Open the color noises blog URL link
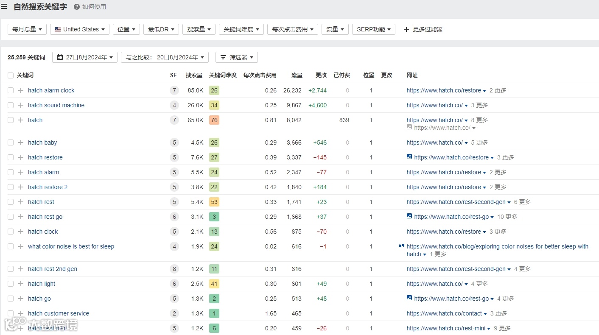The height and width of the screenshot is (335, 599). [498, 250]
